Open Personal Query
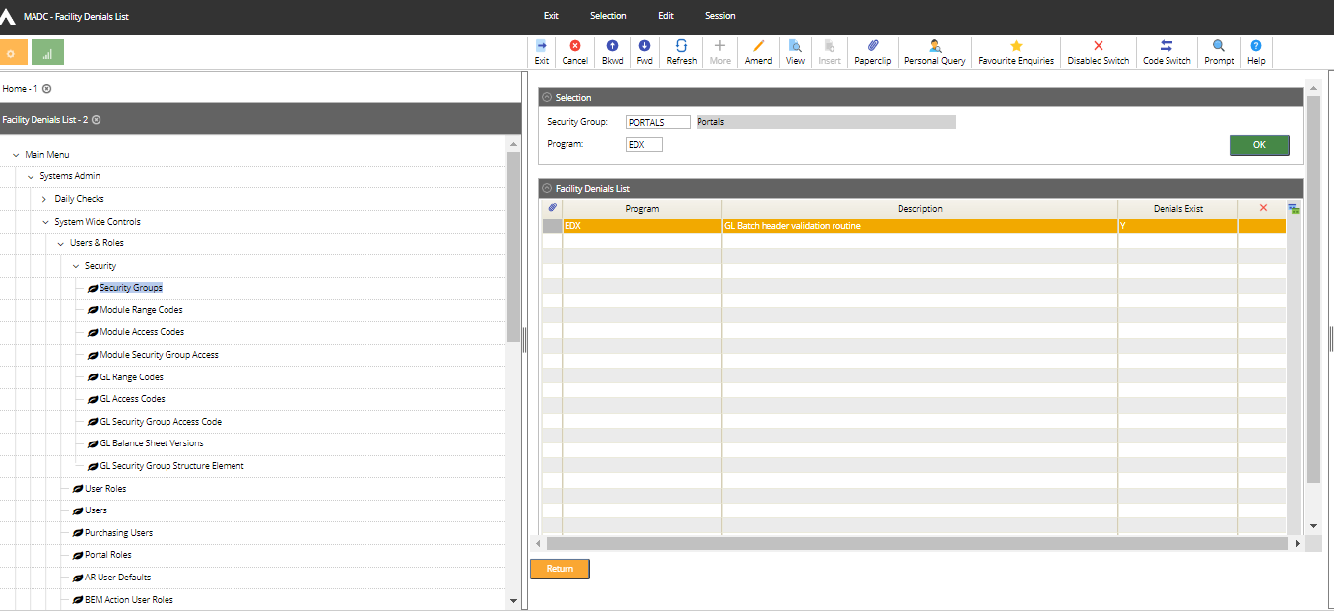1334x612 pixels. (934, 46)
